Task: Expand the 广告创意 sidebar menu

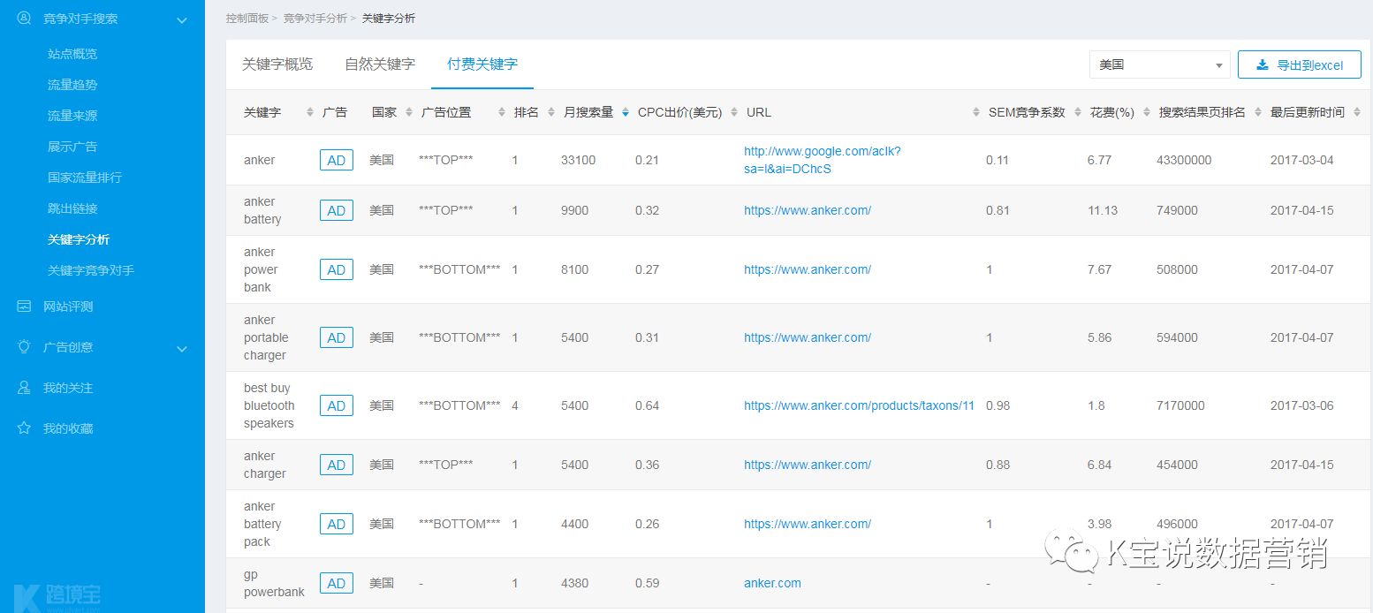Action: point(182,349)
